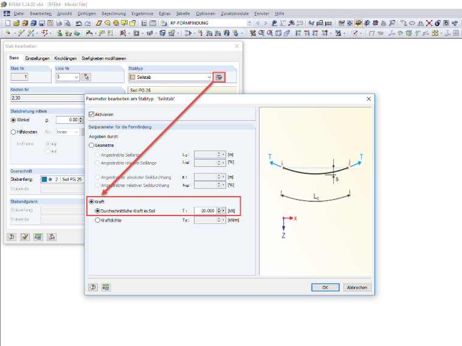This screenshot has height=346, width=462.
Task: Select the Kraft radio option
Action: point(91,202)
